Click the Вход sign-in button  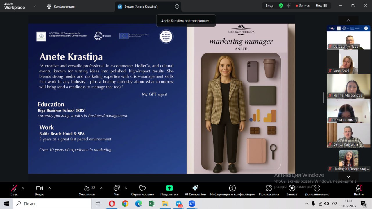[x=270, y=6]
